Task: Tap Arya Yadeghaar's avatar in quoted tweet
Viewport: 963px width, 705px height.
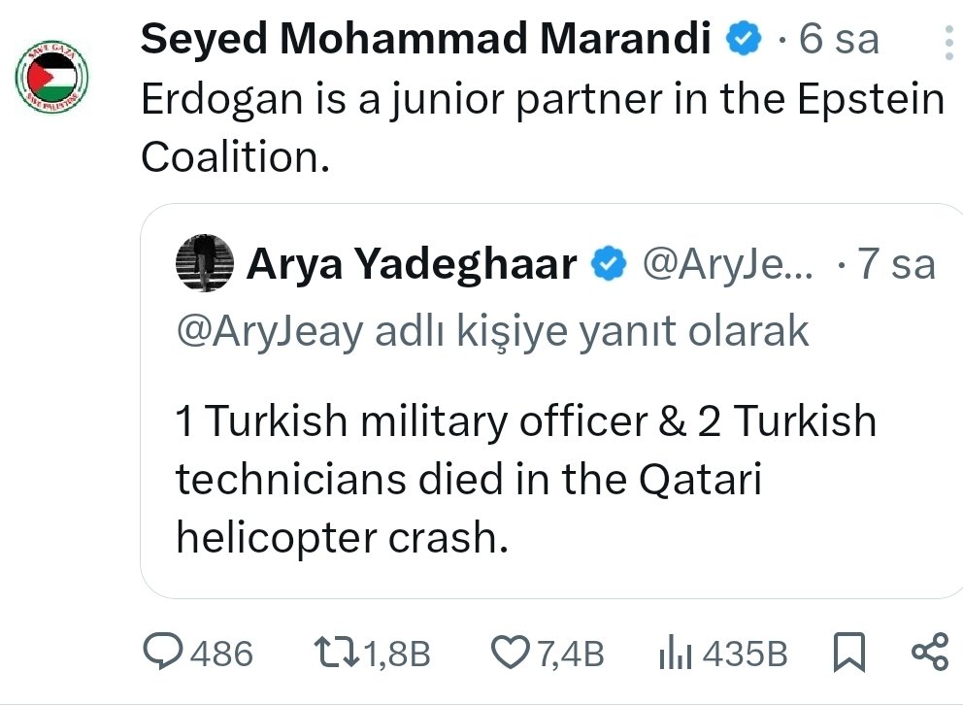Action: pos(205,263)
